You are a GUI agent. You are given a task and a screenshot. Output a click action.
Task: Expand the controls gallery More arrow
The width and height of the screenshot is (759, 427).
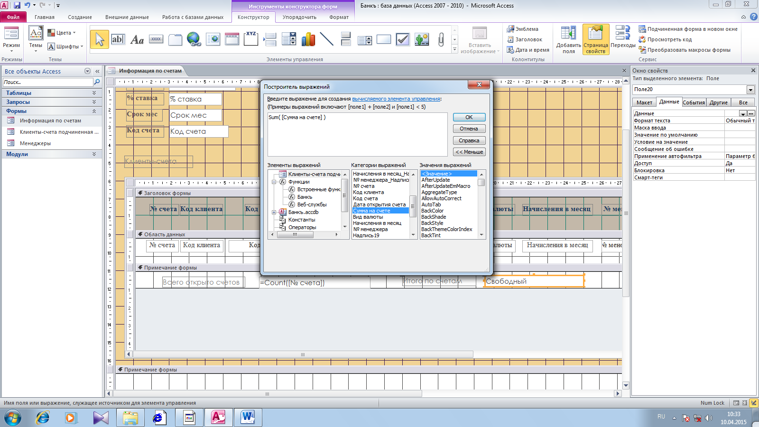click(x=454, y=49)
